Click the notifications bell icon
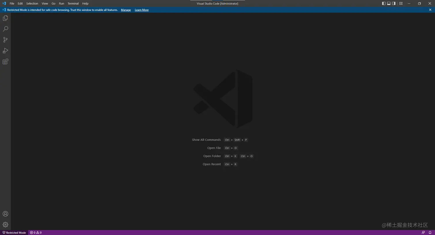 (x=430, y=233)
